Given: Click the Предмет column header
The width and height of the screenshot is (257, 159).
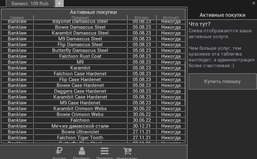Looking at the screenshot, I should (80, 17).
